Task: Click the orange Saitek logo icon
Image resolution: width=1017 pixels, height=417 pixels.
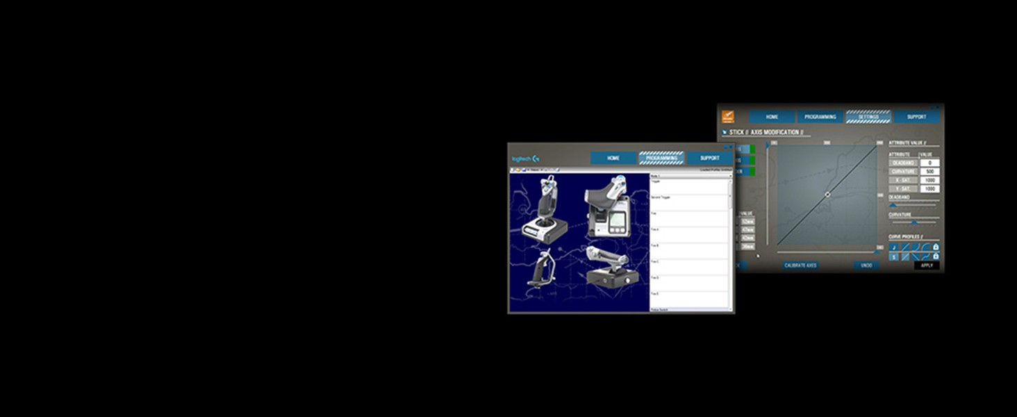Action: click(x=727, y=117)
